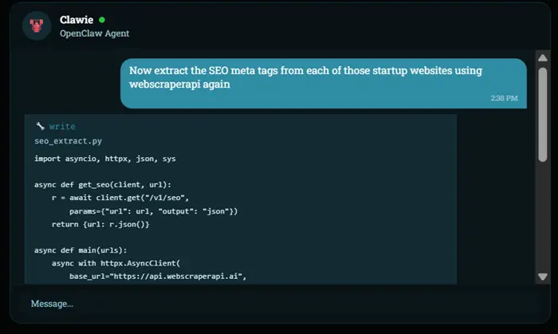Click the async def get_seo line
This screenshot has width=558, height=334.
(103, 185)
